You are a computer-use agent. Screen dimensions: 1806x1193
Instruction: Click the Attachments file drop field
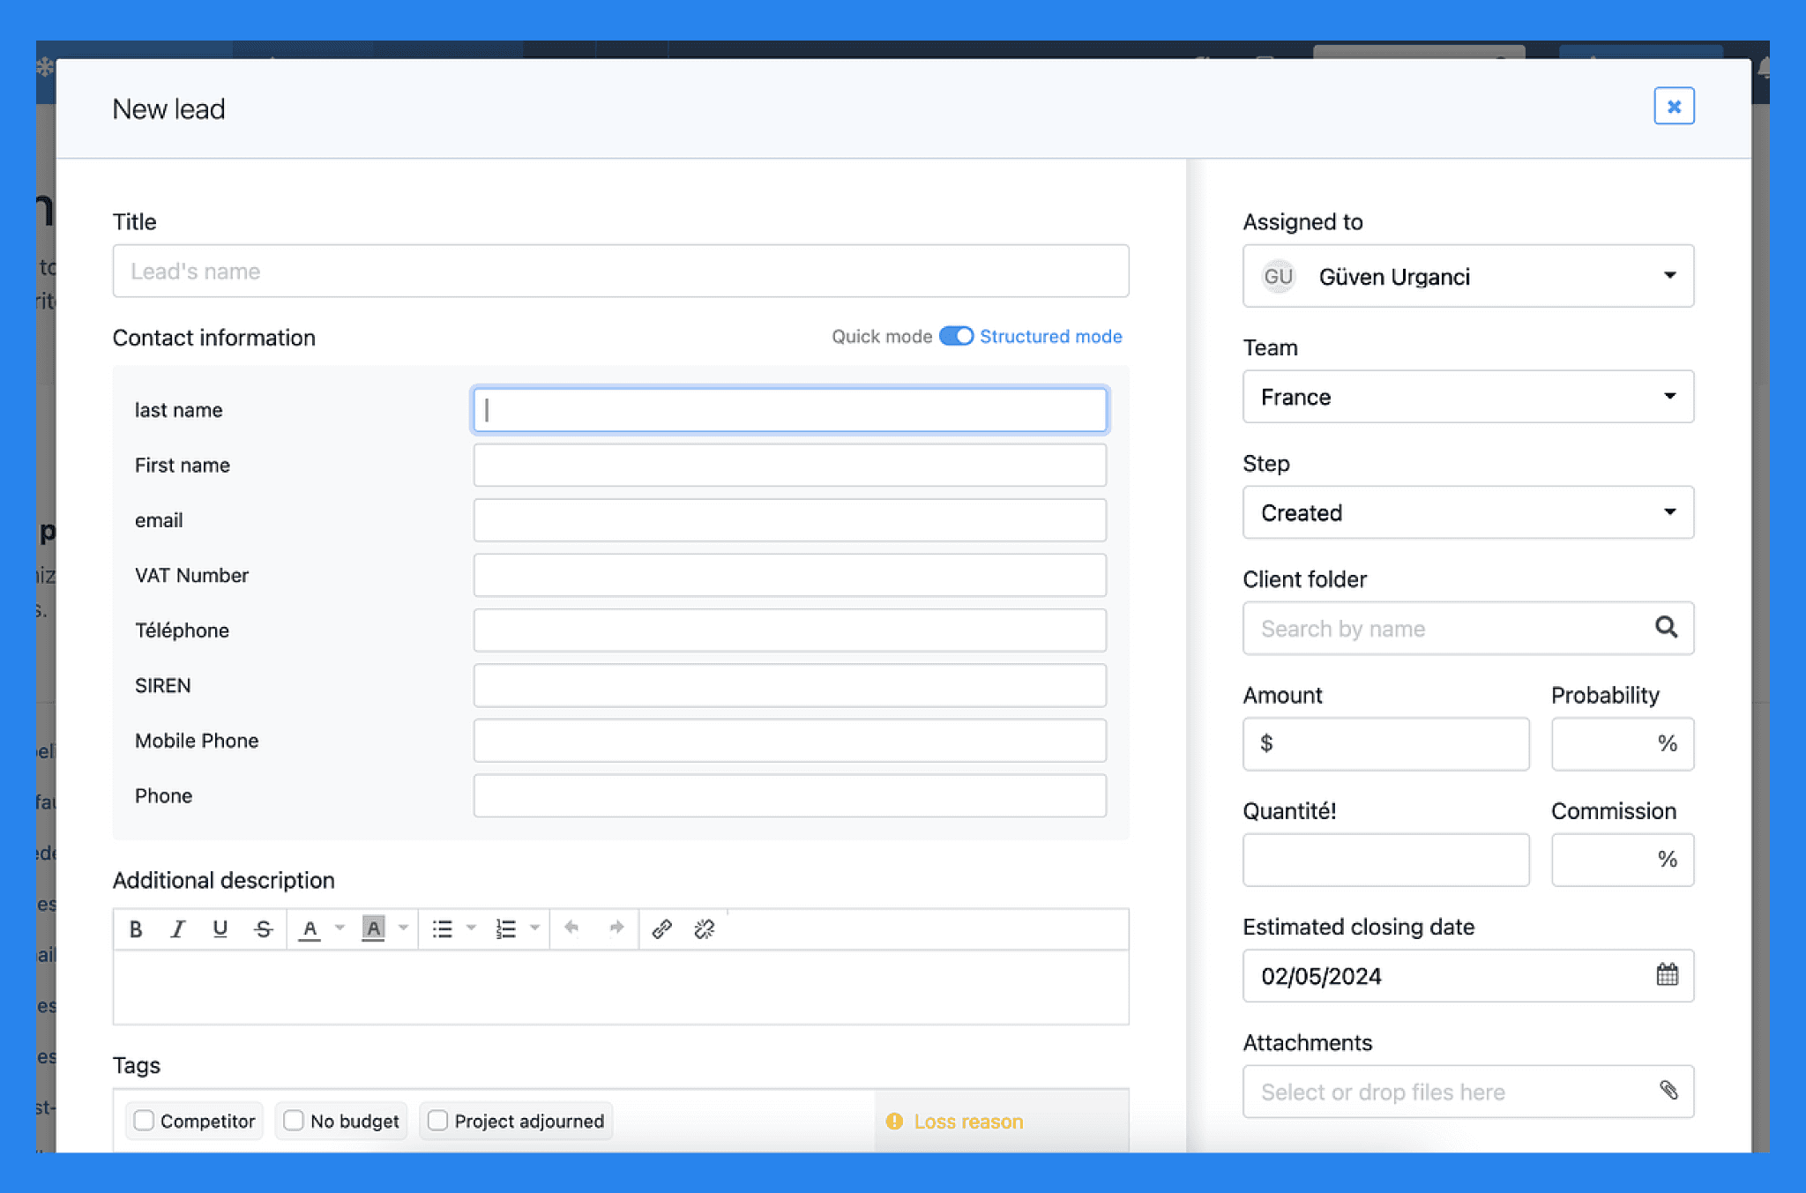[1467, 1092]
